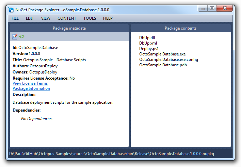Open the FILE menu
The image size is (241, 167).
15,18
